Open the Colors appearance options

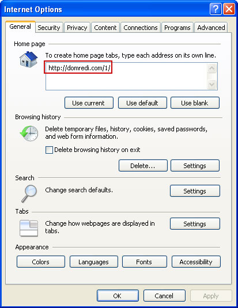point(41,261)
